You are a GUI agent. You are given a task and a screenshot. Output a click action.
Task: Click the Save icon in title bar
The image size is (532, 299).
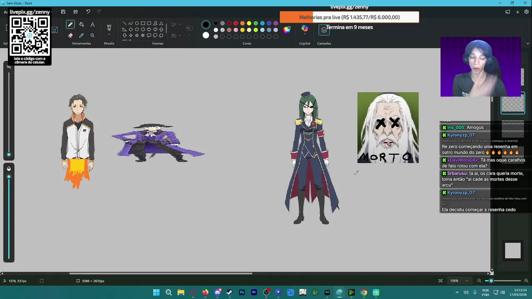click(x=63, y=12)
